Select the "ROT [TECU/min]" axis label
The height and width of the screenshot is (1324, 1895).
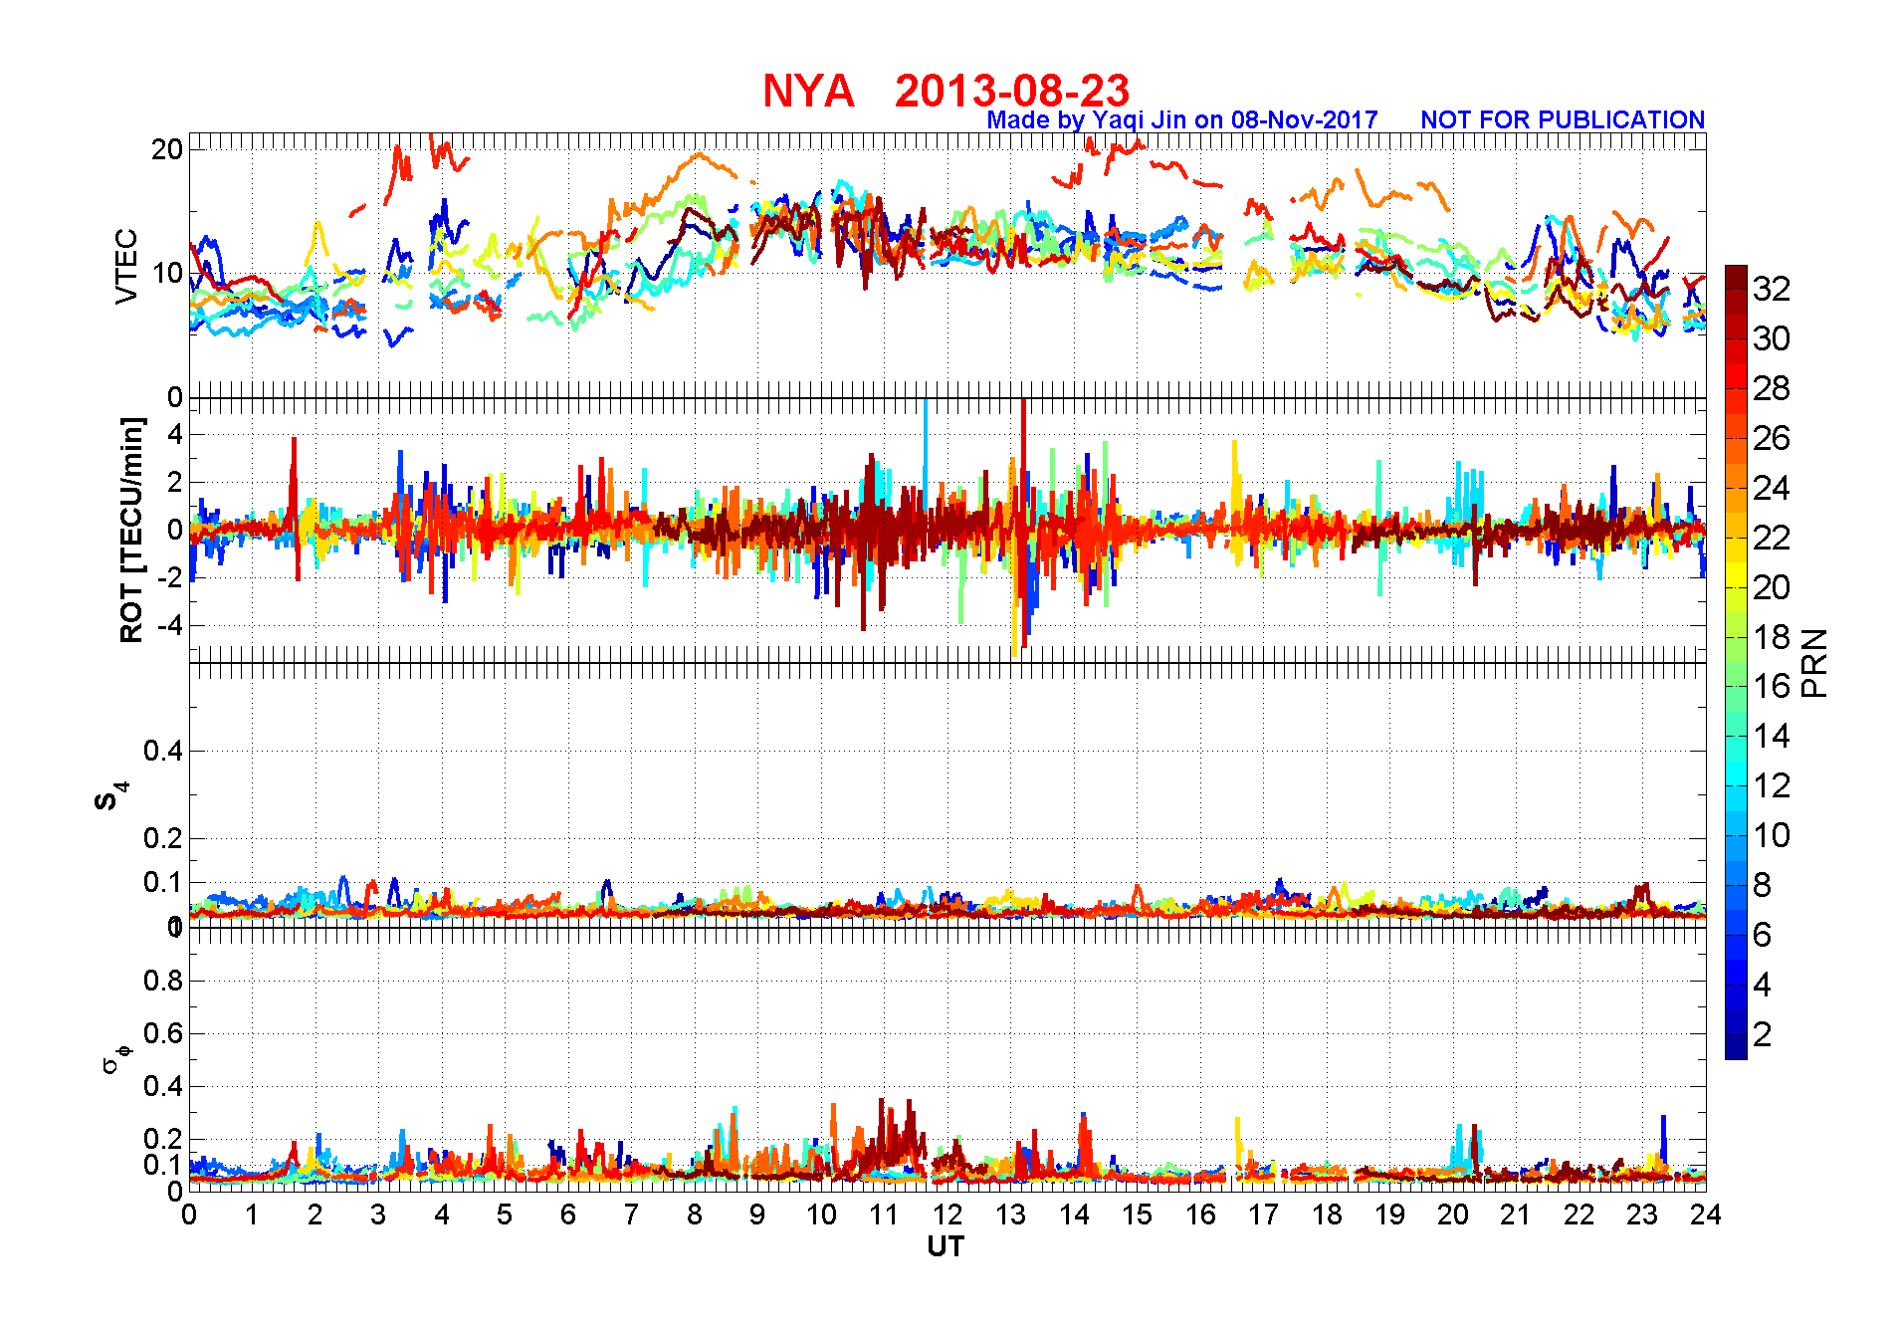[x=131, y=530]
